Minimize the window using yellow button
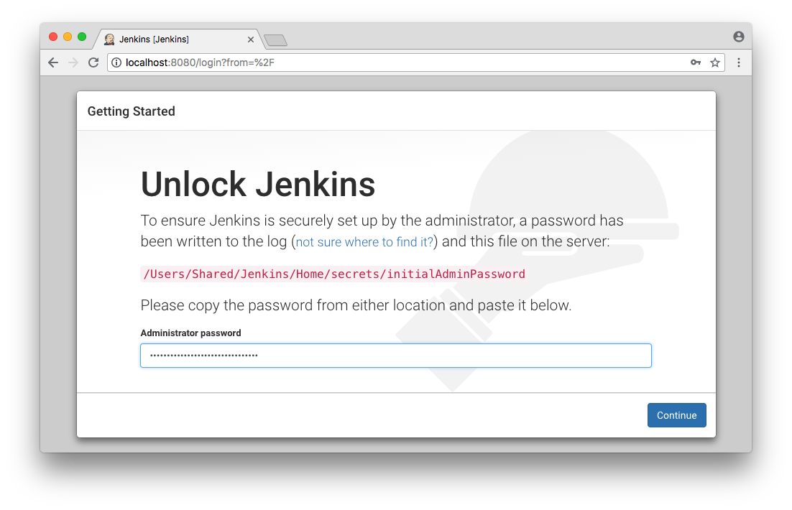792x510 pixels. 68,37
